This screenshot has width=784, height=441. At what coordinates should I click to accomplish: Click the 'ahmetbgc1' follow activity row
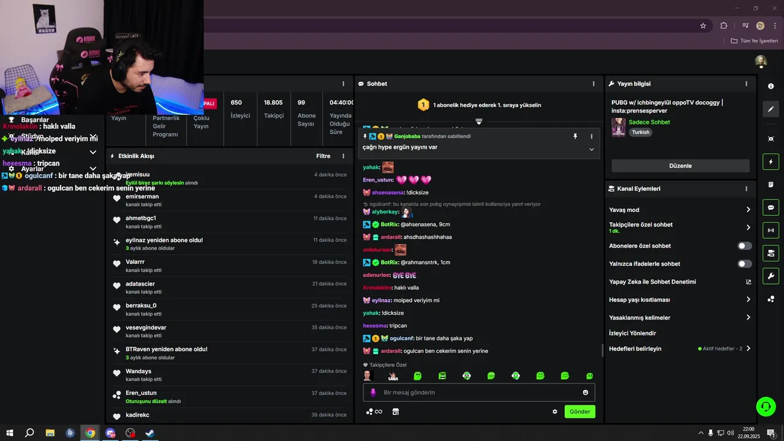pos(229,222)
